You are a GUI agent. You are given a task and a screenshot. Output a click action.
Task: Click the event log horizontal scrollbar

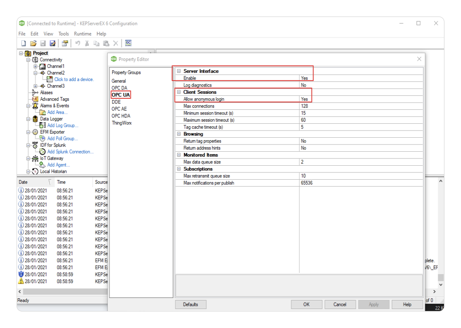(65, 292)
